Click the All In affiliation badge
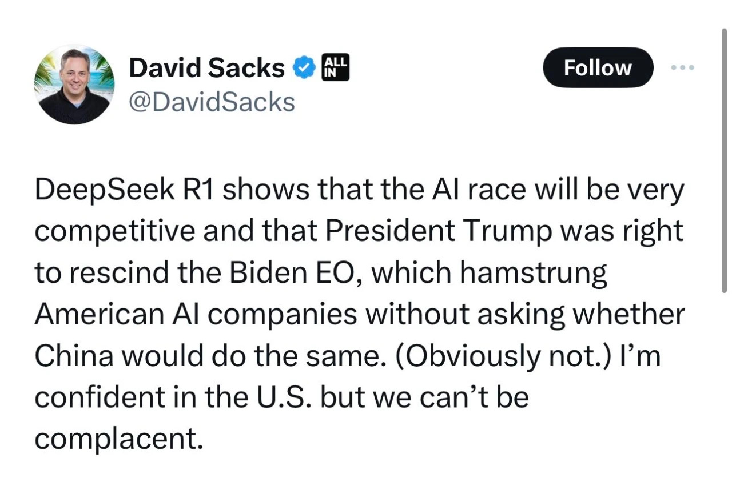732x490 pixels. tap(336, 67)
